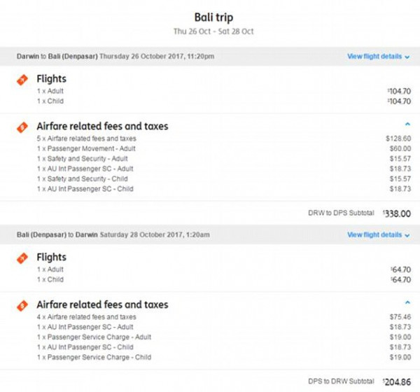Click the Darwin to Bali (Denpasar) header

tap(115, 56)
